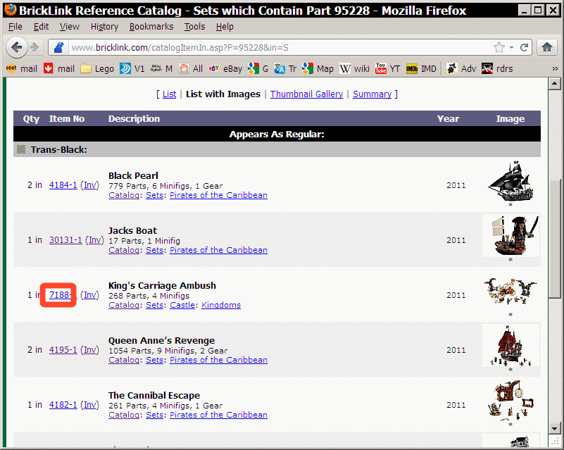
Task: Open the All bookmark with hand icon
Action: point(191,68)
